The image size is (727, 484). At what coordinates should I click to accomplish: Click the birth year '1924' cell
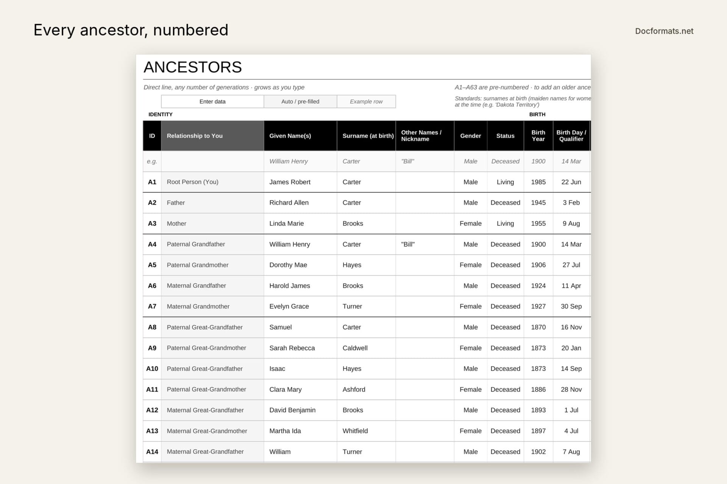pos(538,286)
